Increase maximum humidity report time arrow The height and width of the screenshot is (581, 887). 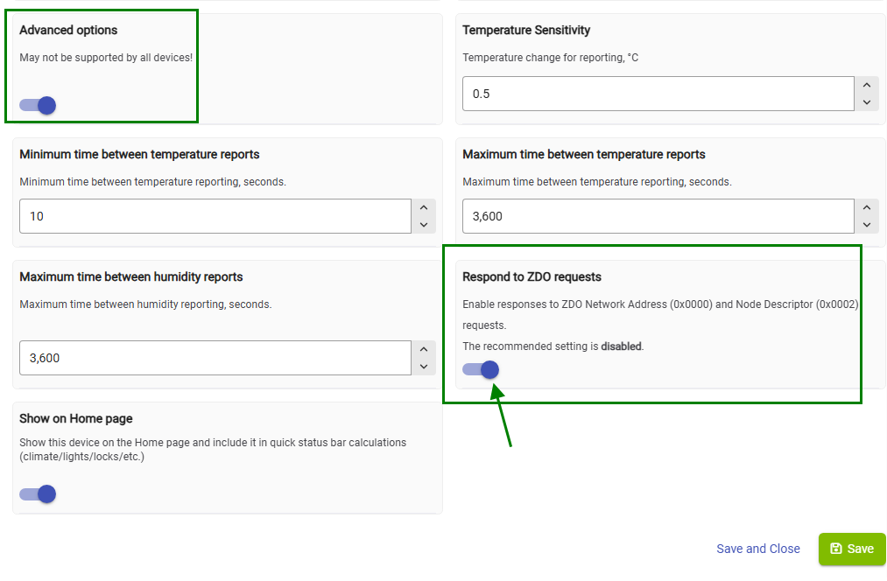[424, 349]
